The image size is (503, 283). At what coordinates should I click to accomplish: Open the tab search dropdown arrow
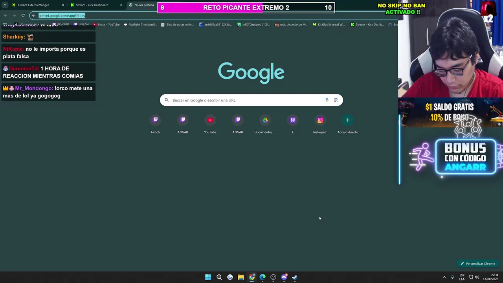[5, 5]
